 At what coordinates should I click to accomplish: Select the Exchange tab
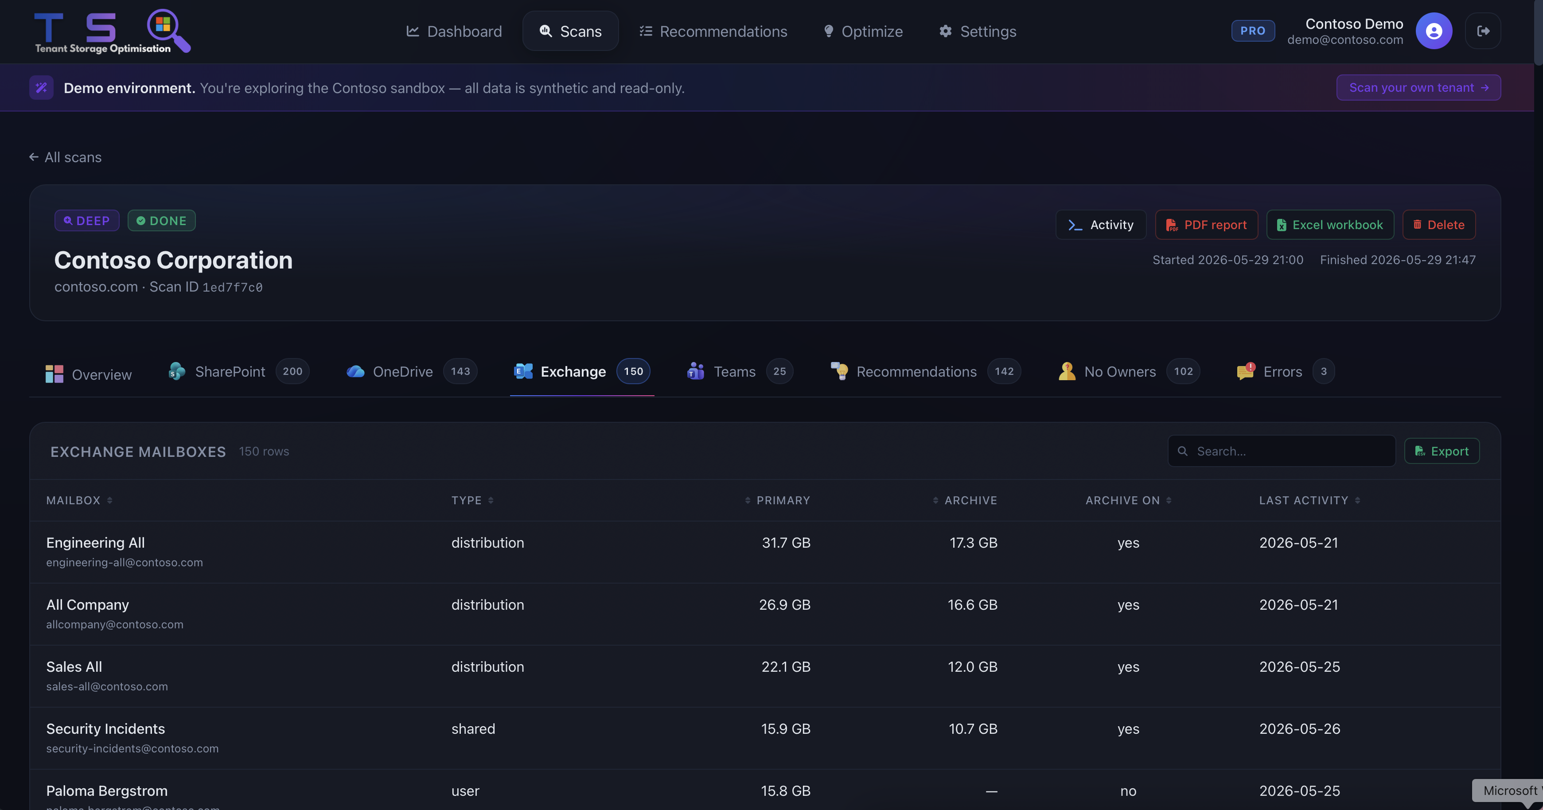tap(582, 371)
